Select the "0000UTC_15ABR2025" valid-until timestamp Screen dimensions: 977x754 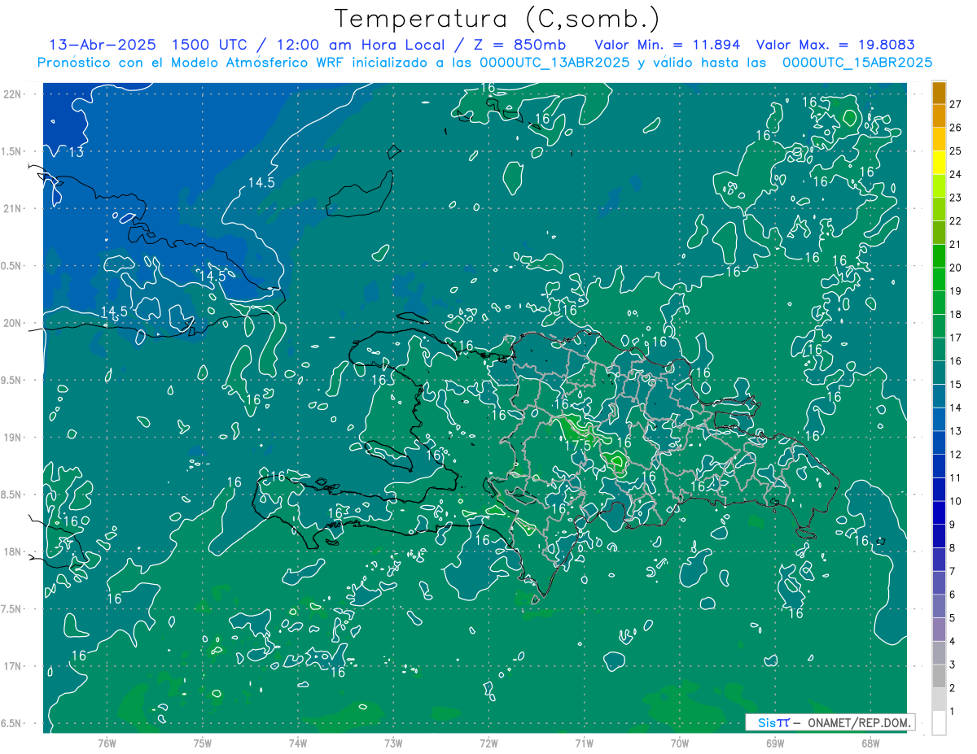click(857, 63)
